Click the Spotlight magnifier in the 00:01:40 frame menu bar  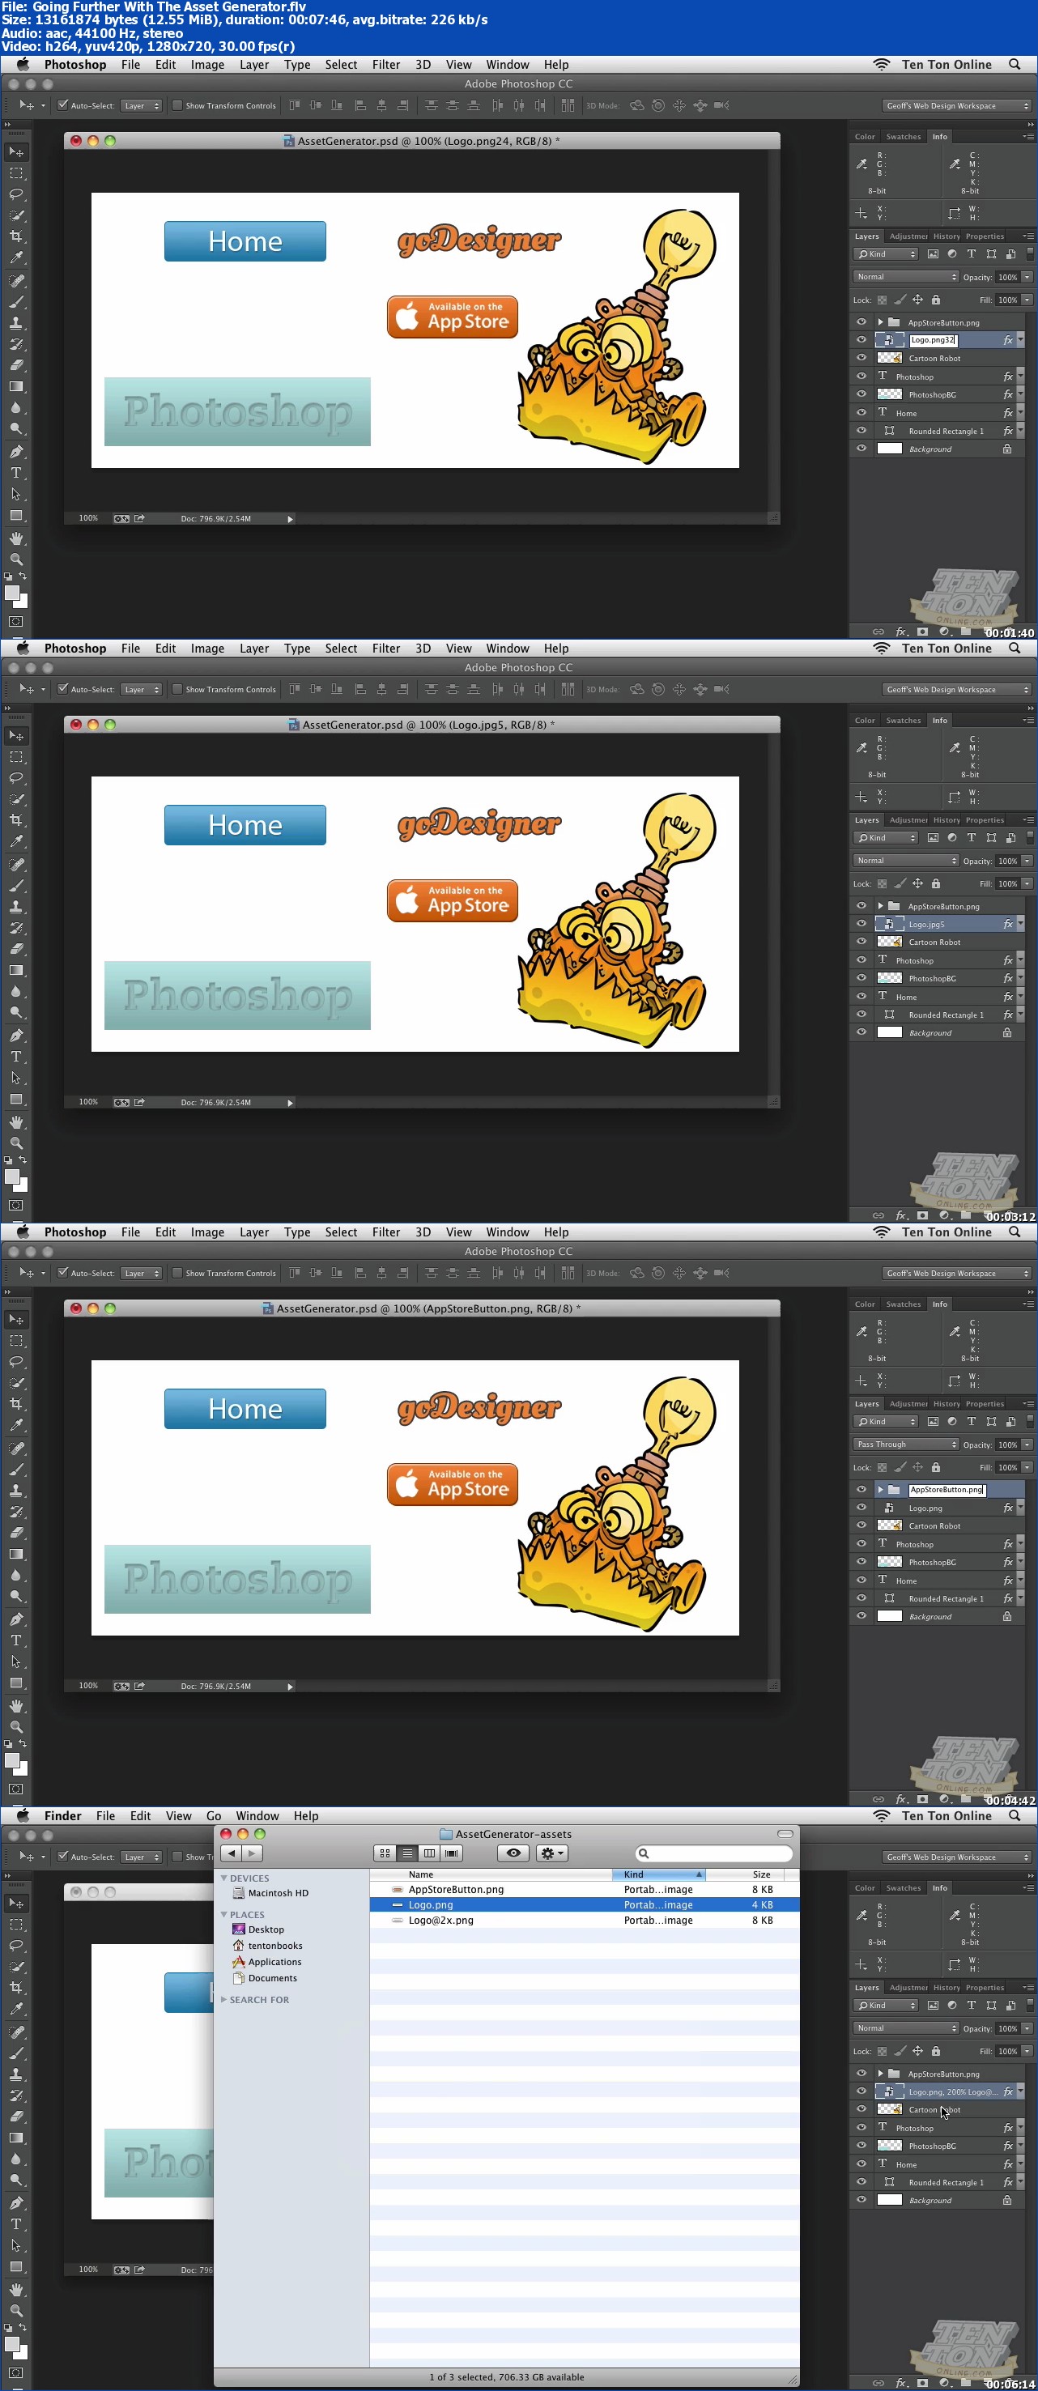click(x=1015, y=65)
